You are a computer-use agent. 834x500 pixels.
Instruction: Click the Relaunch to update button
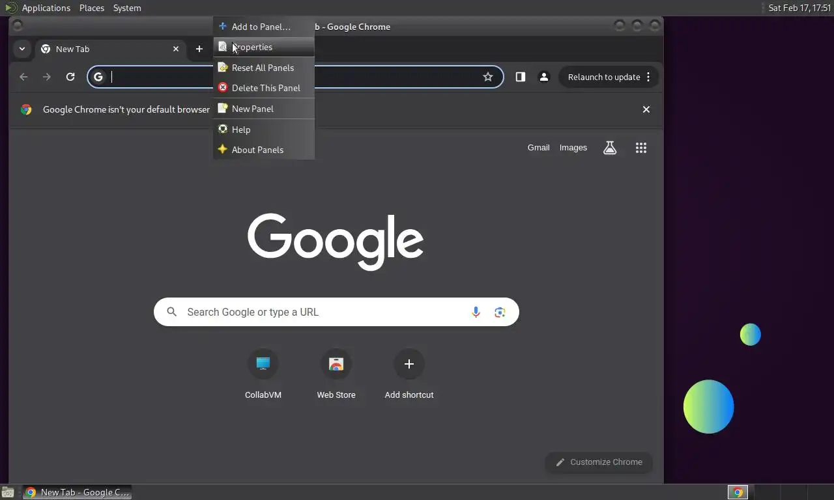(604, 77)
